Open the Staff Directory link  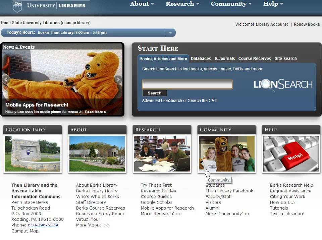(91, 202)
